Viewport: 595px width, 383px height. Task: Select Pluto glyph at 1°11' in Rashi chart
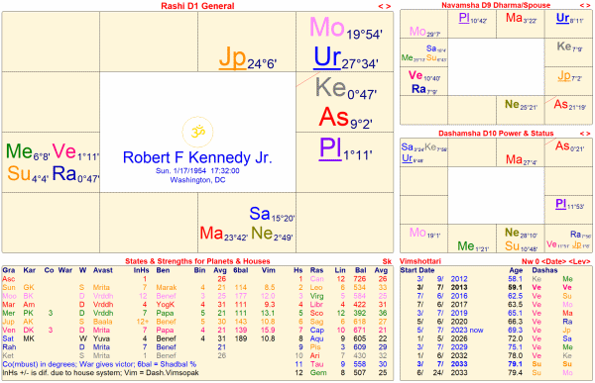point(330,148)
